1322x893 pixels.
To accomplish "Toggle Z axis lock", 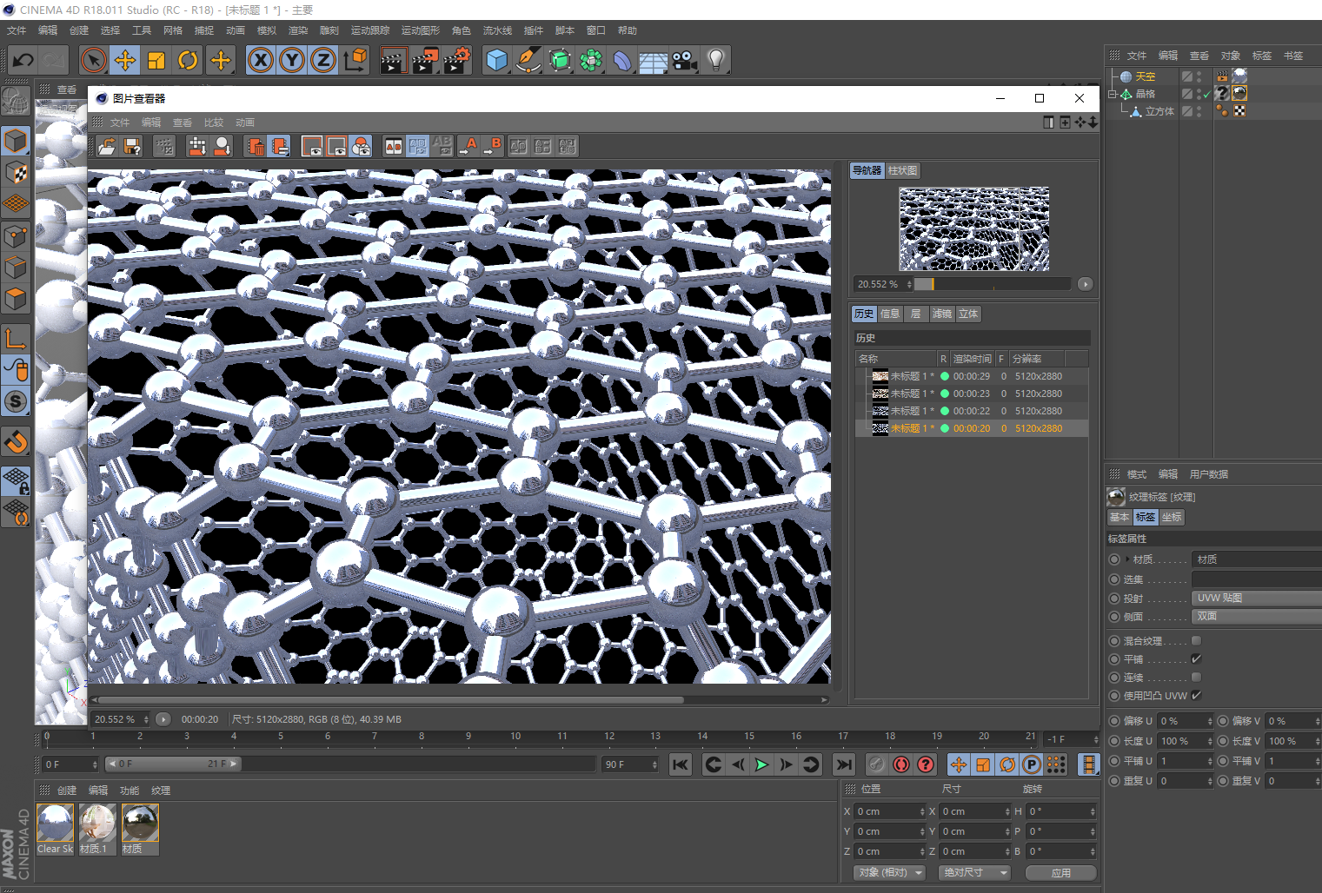I will tap(323, 60).
